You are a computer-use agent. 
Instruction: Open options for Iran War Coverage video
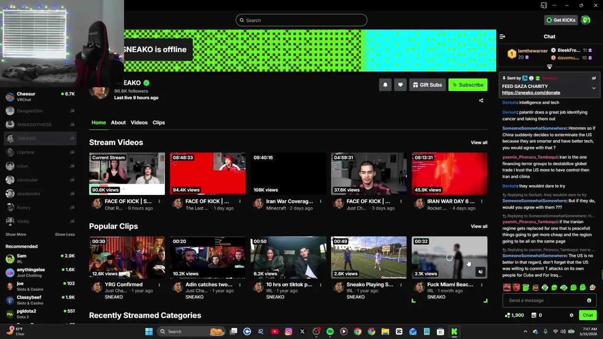320,202
